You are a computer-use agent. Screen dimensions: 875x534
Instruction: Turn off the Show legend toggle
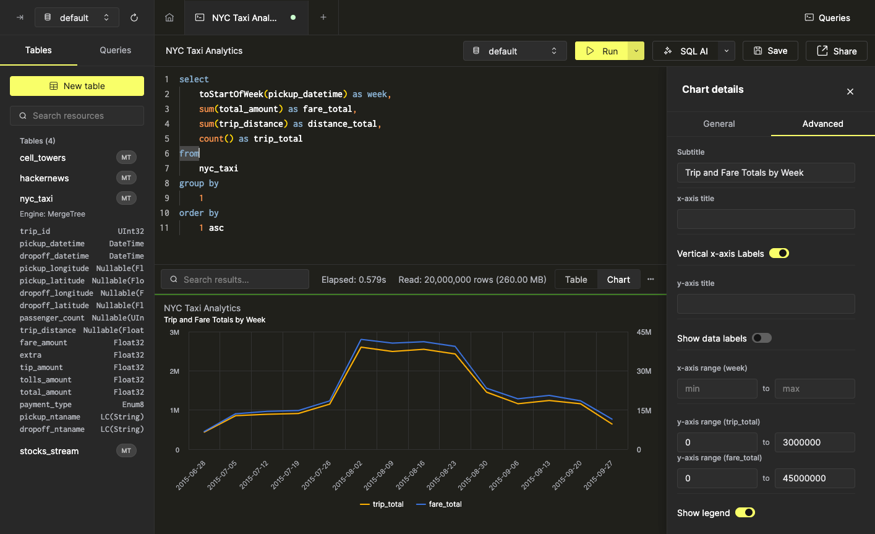[x=745, y=513]
